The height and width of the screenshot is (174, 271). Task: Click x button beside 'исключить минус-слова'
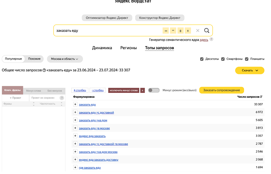point(142,90)
